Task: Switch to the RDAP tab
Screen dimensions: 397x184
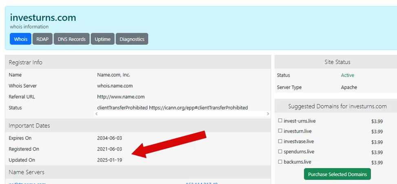Action: (x=42, y=39)
